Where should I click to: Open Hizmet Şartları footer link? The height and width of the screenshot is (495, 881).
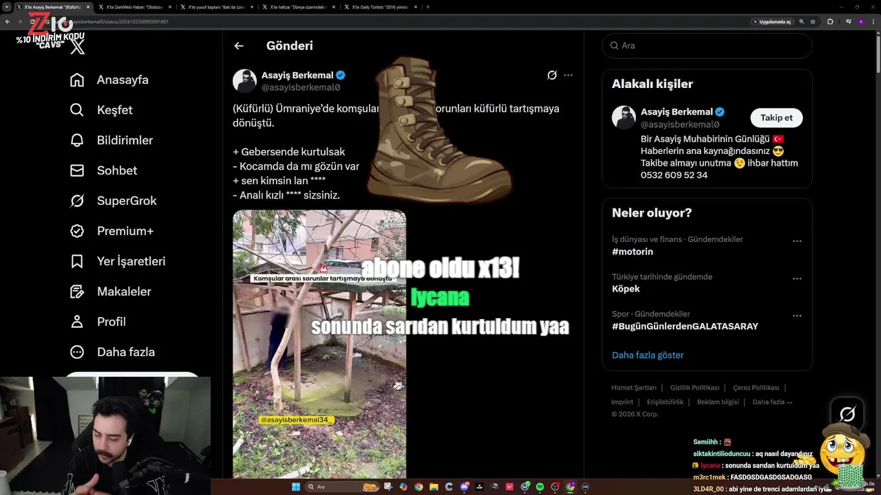click(634, 388)
